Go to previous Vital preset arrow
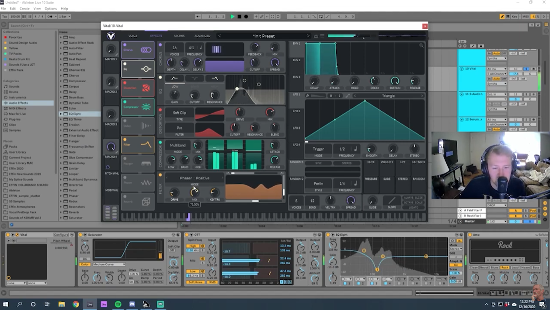 coord(219,36)
